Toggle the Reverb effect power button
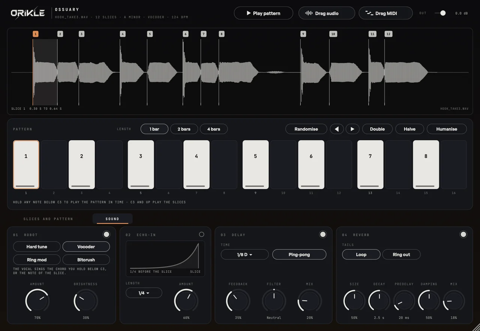 coord(463,234)
